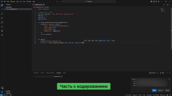Switch to the PORTS panel tab
This screenshot has width=172, height=96.
click(x=64, y=73)
